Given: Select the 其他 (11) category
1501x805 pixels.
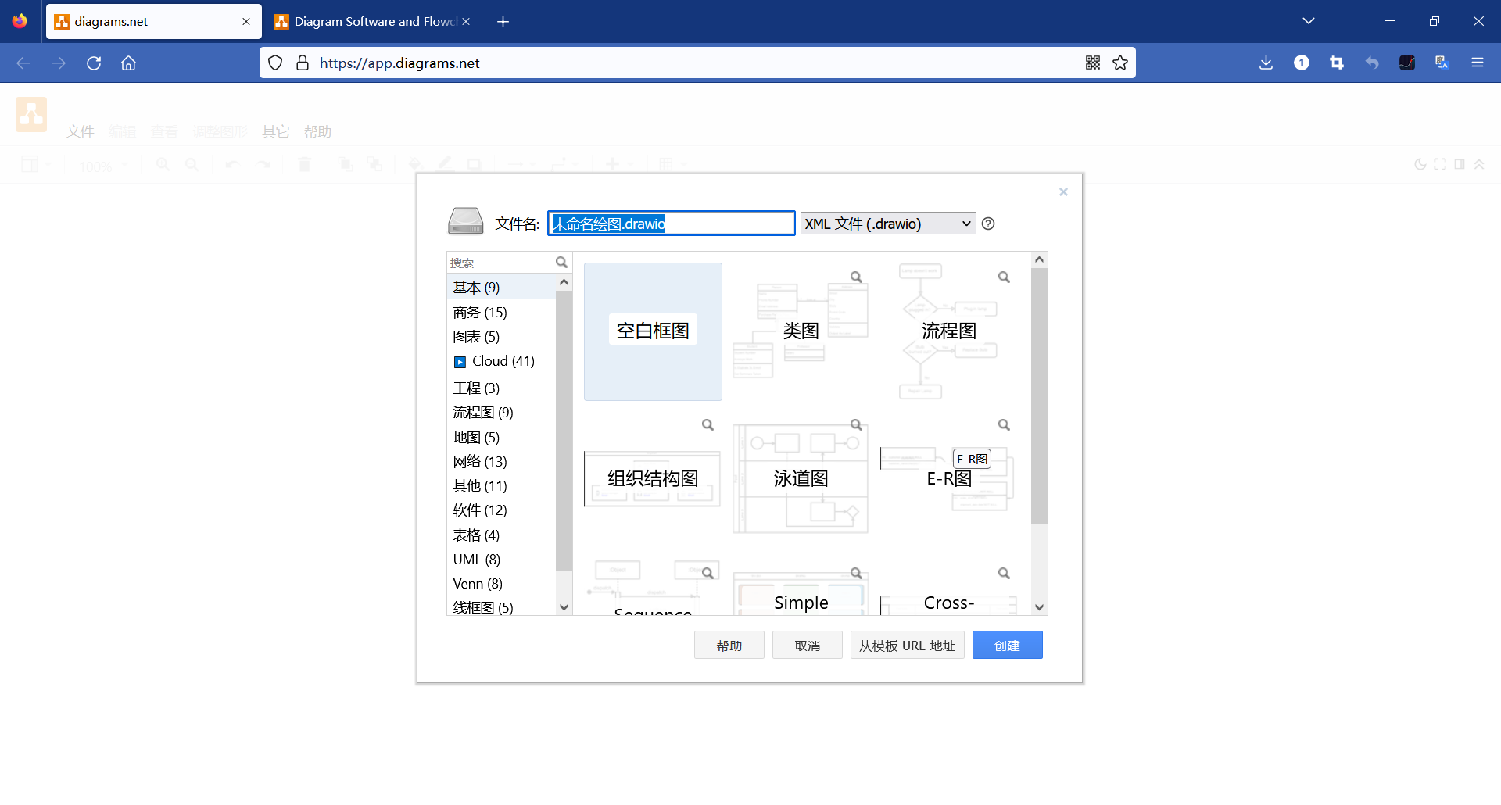Looking at the screenshot, I should click(501, 486).
